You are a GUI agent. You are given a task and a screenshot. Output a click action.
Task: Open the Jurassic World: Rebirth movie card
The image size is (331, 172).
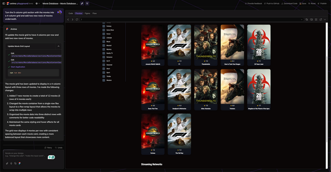coord(153,45)
